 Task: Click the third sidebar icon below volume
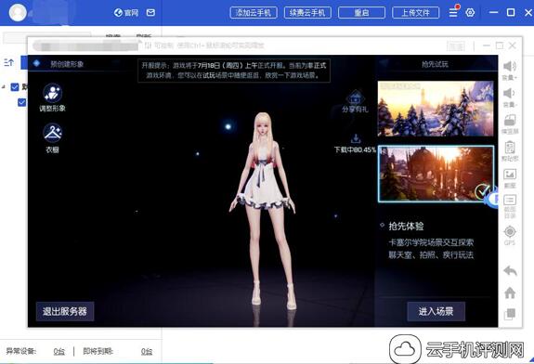click(510, 121)
